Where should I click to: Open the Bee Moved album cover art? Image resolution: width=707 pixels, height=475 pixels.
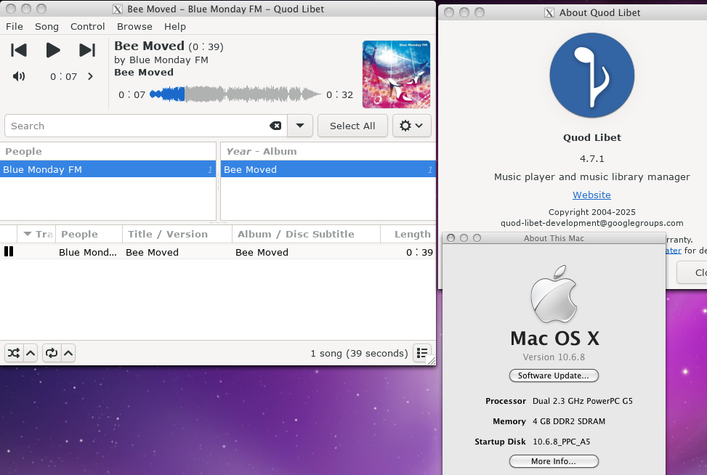396,74
